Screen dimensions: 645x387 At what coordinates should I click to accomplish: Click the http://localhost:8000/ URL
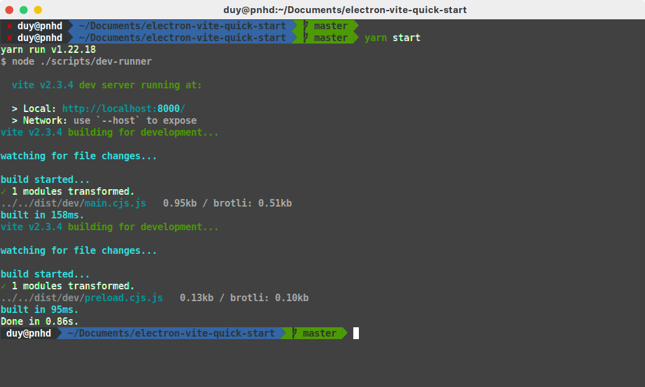(123, 109)
